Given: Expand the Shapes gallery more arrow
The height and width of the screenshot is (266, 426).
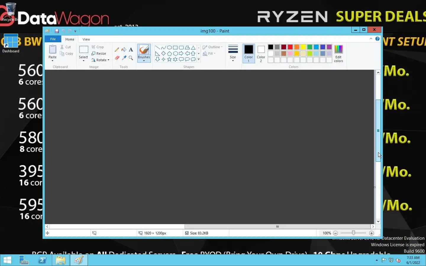Looking at the screenshot, I should (199, 59).
